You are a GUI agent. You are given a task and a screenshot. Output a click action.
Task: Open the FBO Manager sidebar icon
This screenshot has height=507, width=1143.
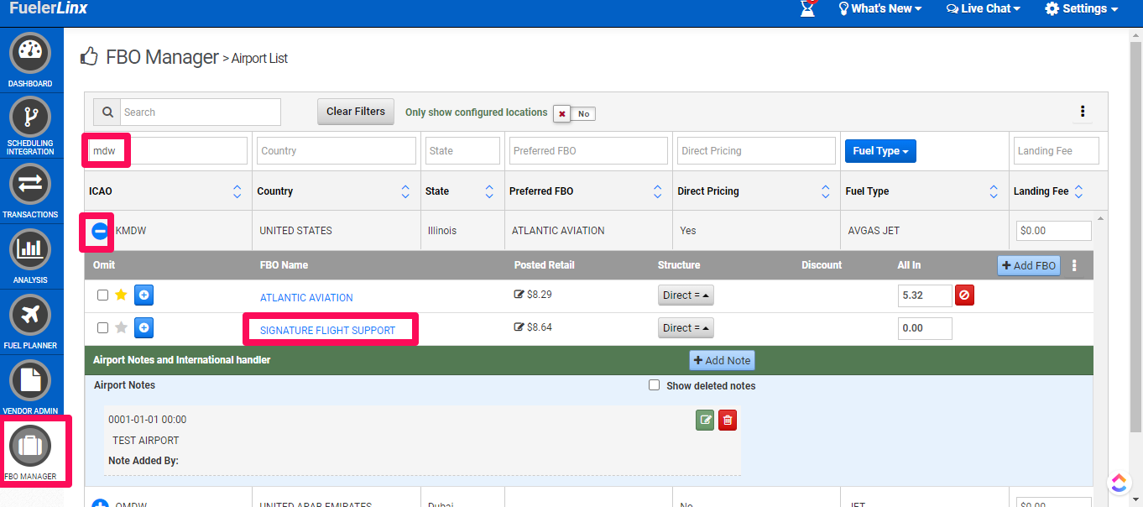[30, 447]
